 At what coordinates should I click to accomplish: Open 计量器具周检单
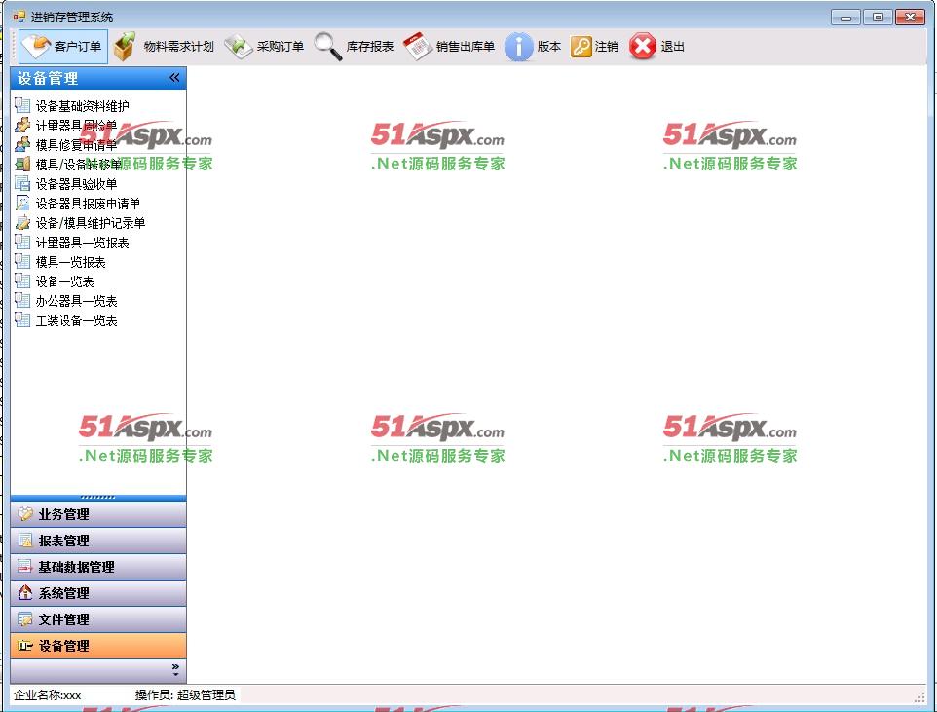point(77,126)
